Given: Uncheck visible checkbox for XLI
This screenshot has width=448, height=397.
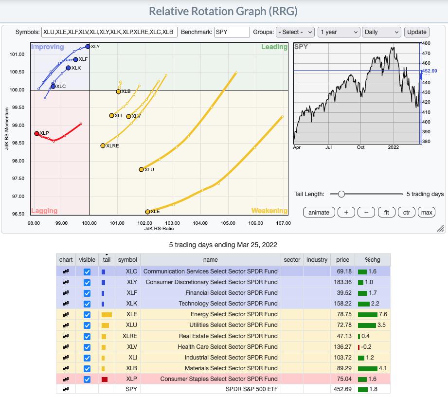Looking at the screenshot, I should pos(87,358).
